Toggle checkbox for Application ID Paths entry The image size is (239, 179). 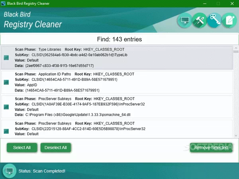tap(6, 82)
